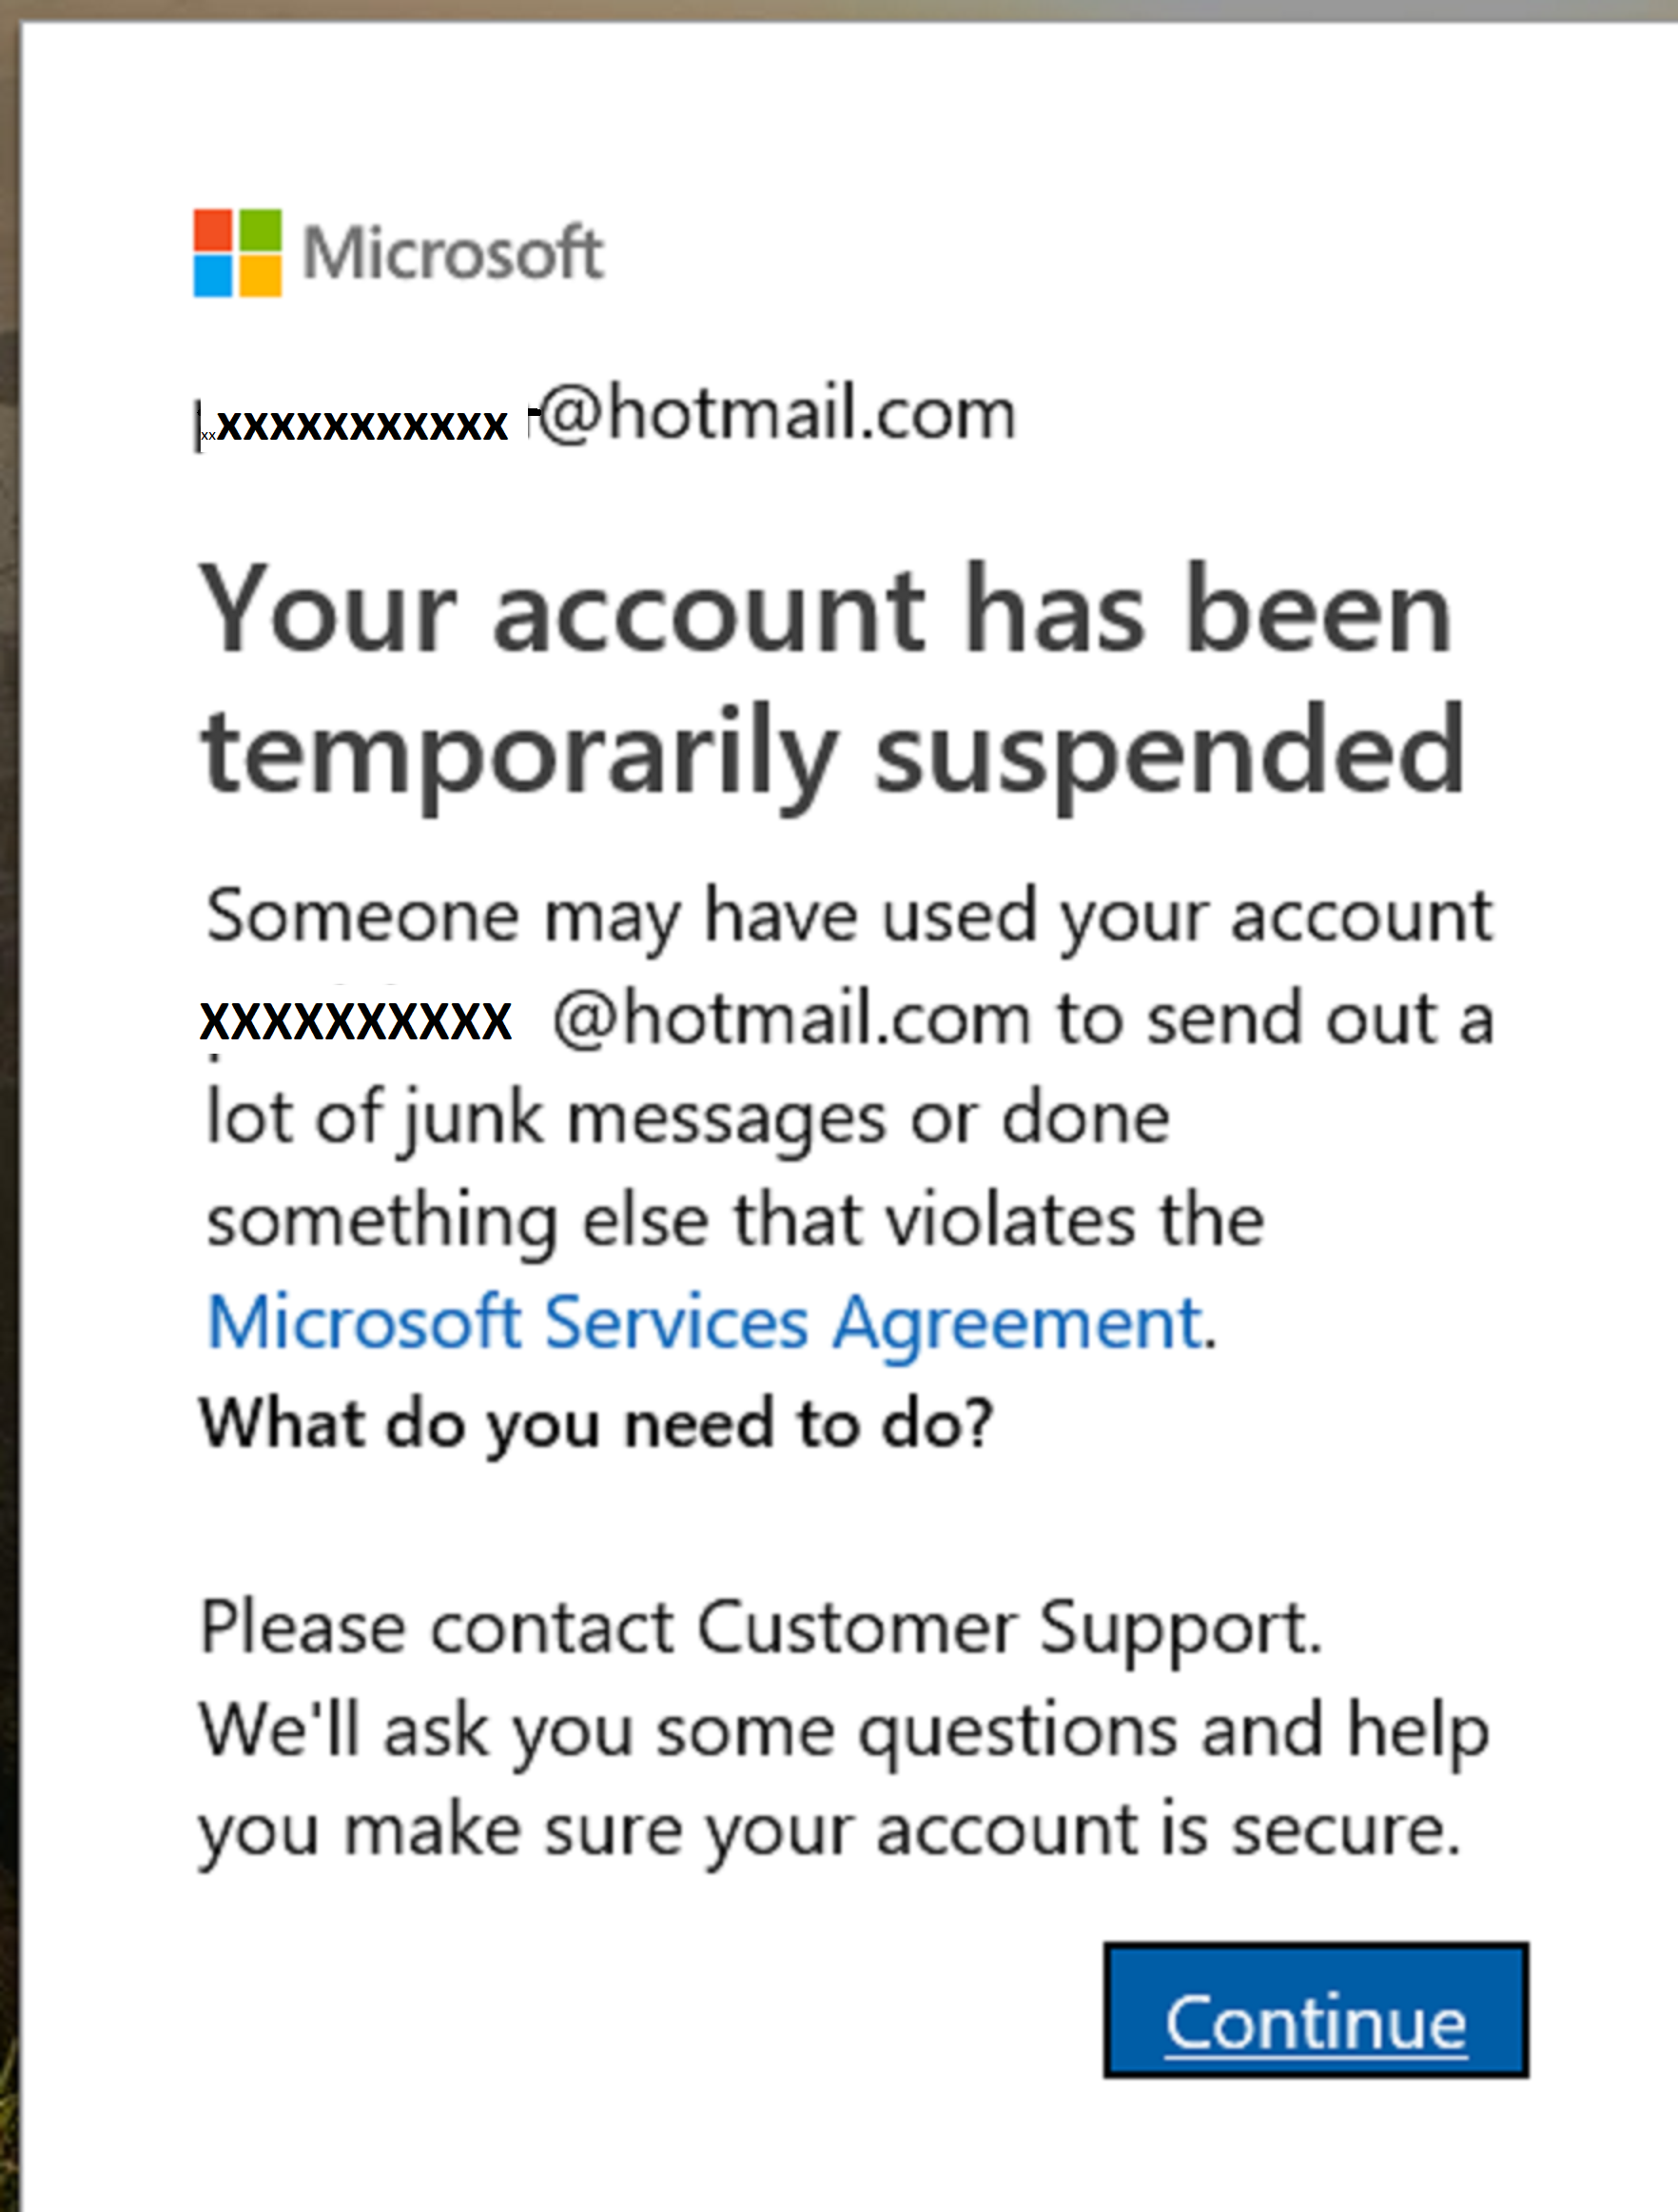Select the 'What do you need to do?' text
This screenshot has width=1678, height=2212.
[x=599, y=1420]
